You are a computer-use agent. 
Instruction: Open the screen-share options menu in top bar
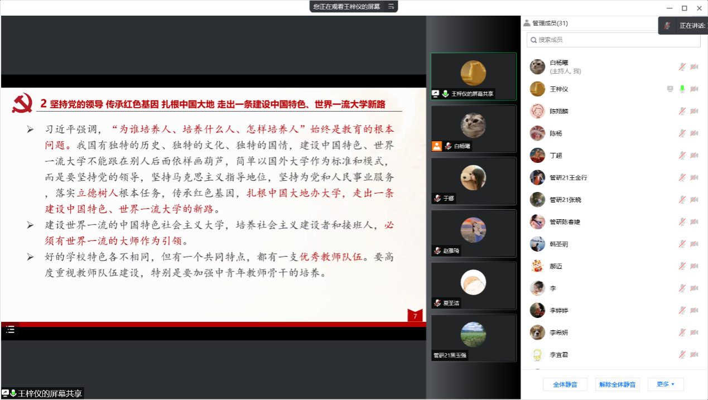391,7
